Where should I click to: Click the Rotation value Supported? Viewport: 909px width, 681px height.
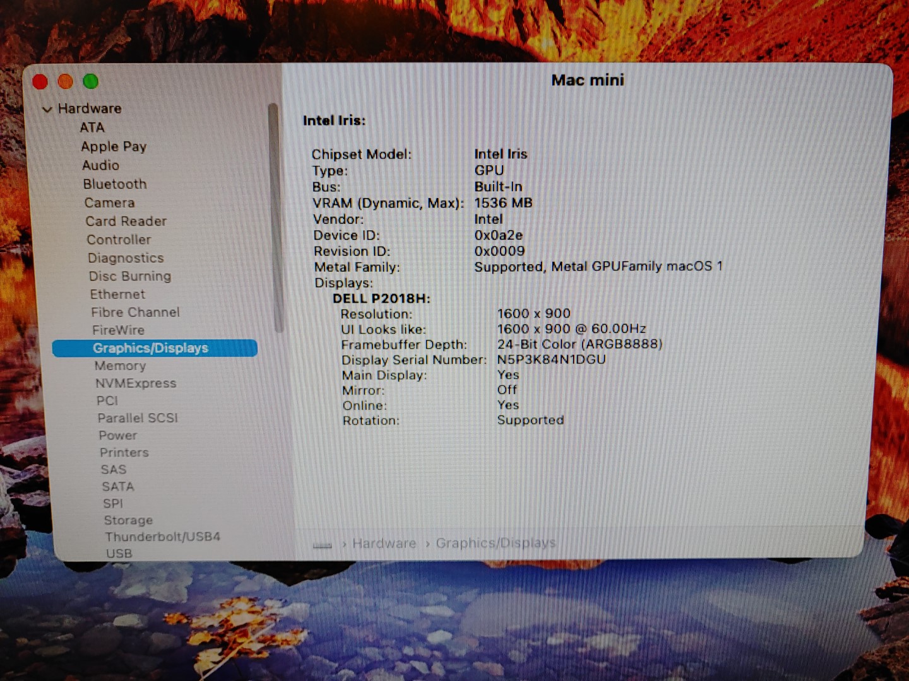coord(531,420)
